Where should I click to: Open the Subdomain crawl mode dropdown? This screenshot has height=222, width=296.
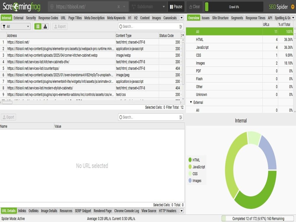coord(148,7)
